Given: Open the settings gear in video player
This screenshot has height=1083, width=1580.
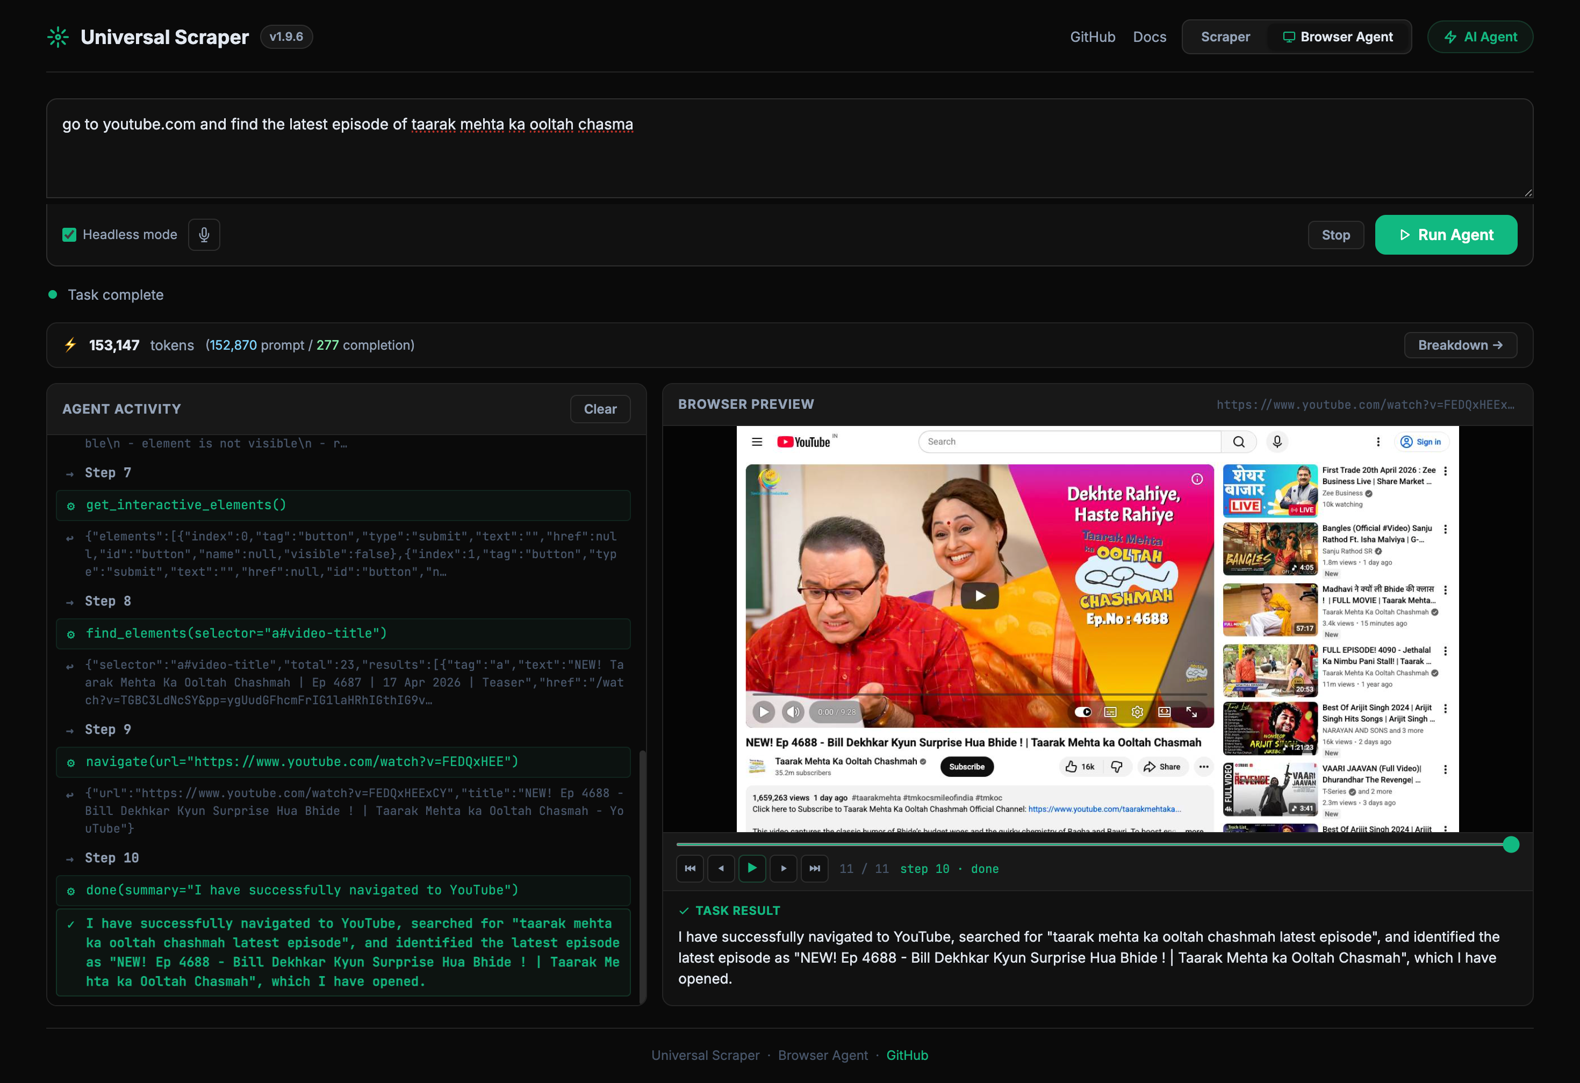Looking at the screenshot, I should pos(1137,712).
